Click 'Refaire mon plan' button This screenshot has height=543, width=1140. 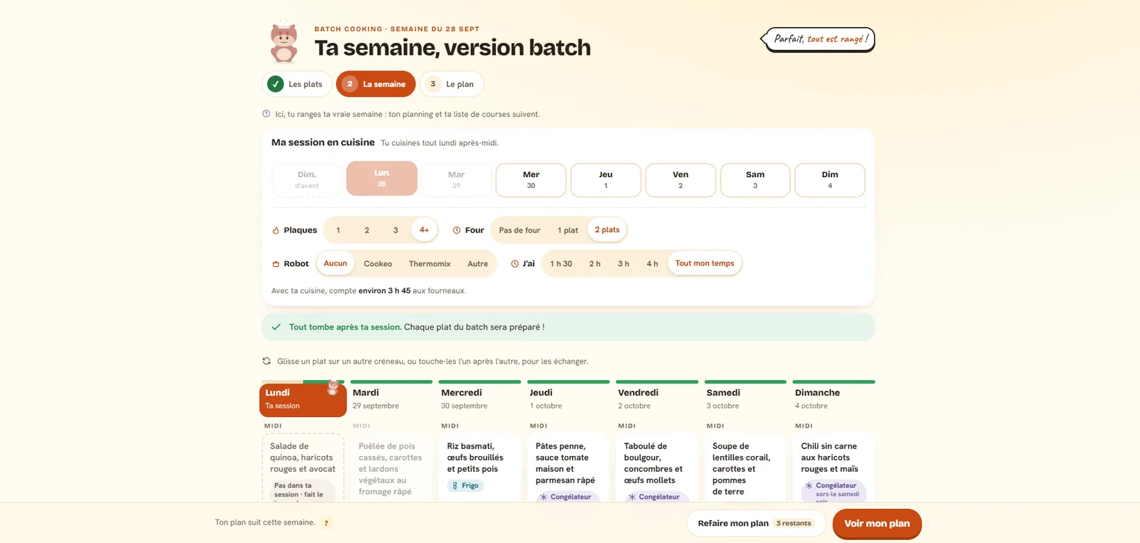point(756,523)
